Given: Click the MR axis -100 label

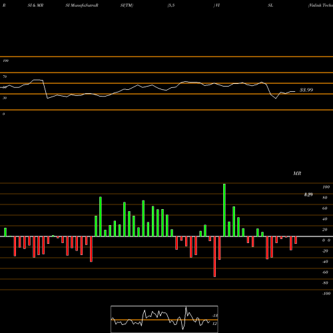Looking at the screenshot, I should pyautogui.click(x=326, y=294).
